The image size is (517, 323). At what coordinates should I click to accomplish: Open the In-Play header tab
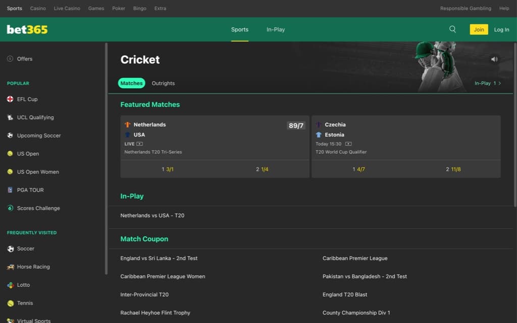point(276,29)
